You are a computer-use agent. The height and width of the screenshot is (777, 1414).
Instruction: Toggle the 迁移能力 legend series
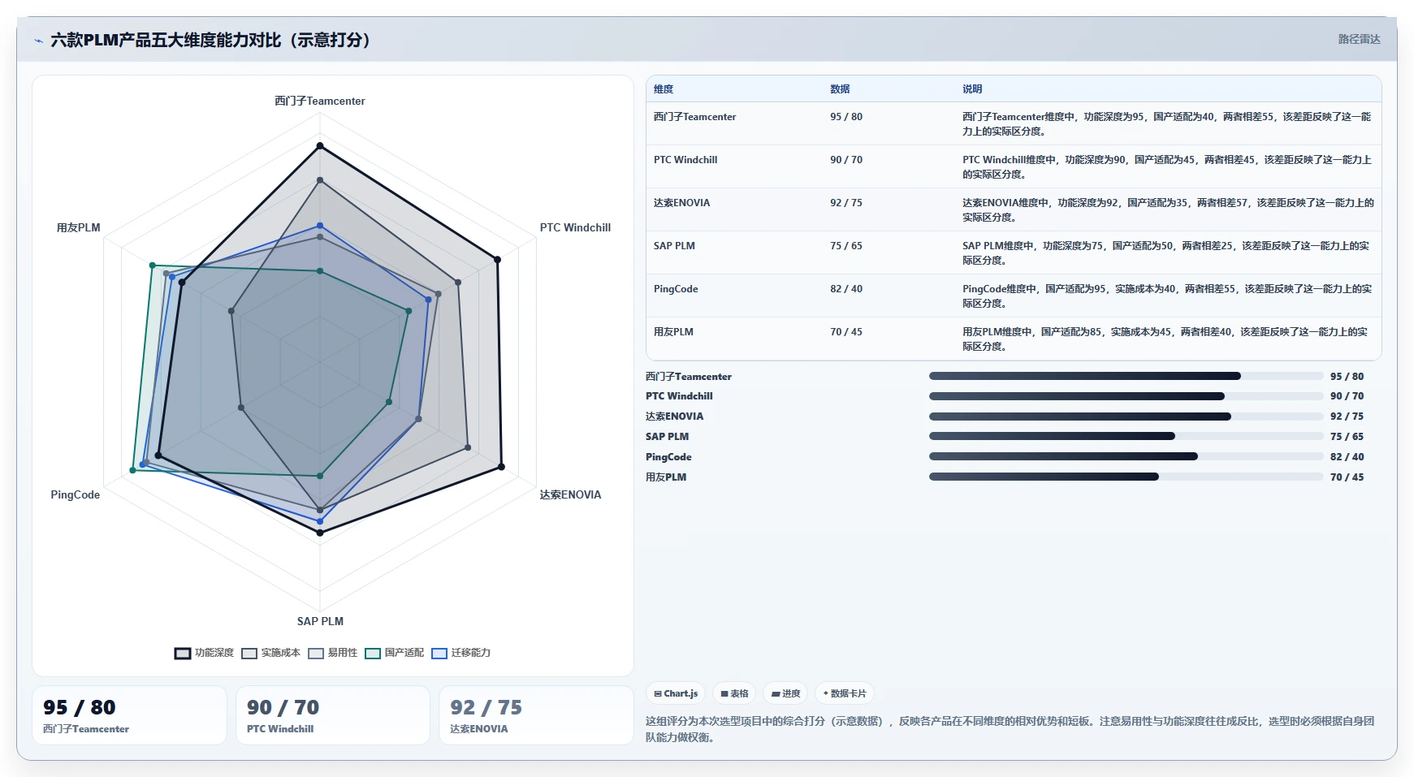click(461, 653)
